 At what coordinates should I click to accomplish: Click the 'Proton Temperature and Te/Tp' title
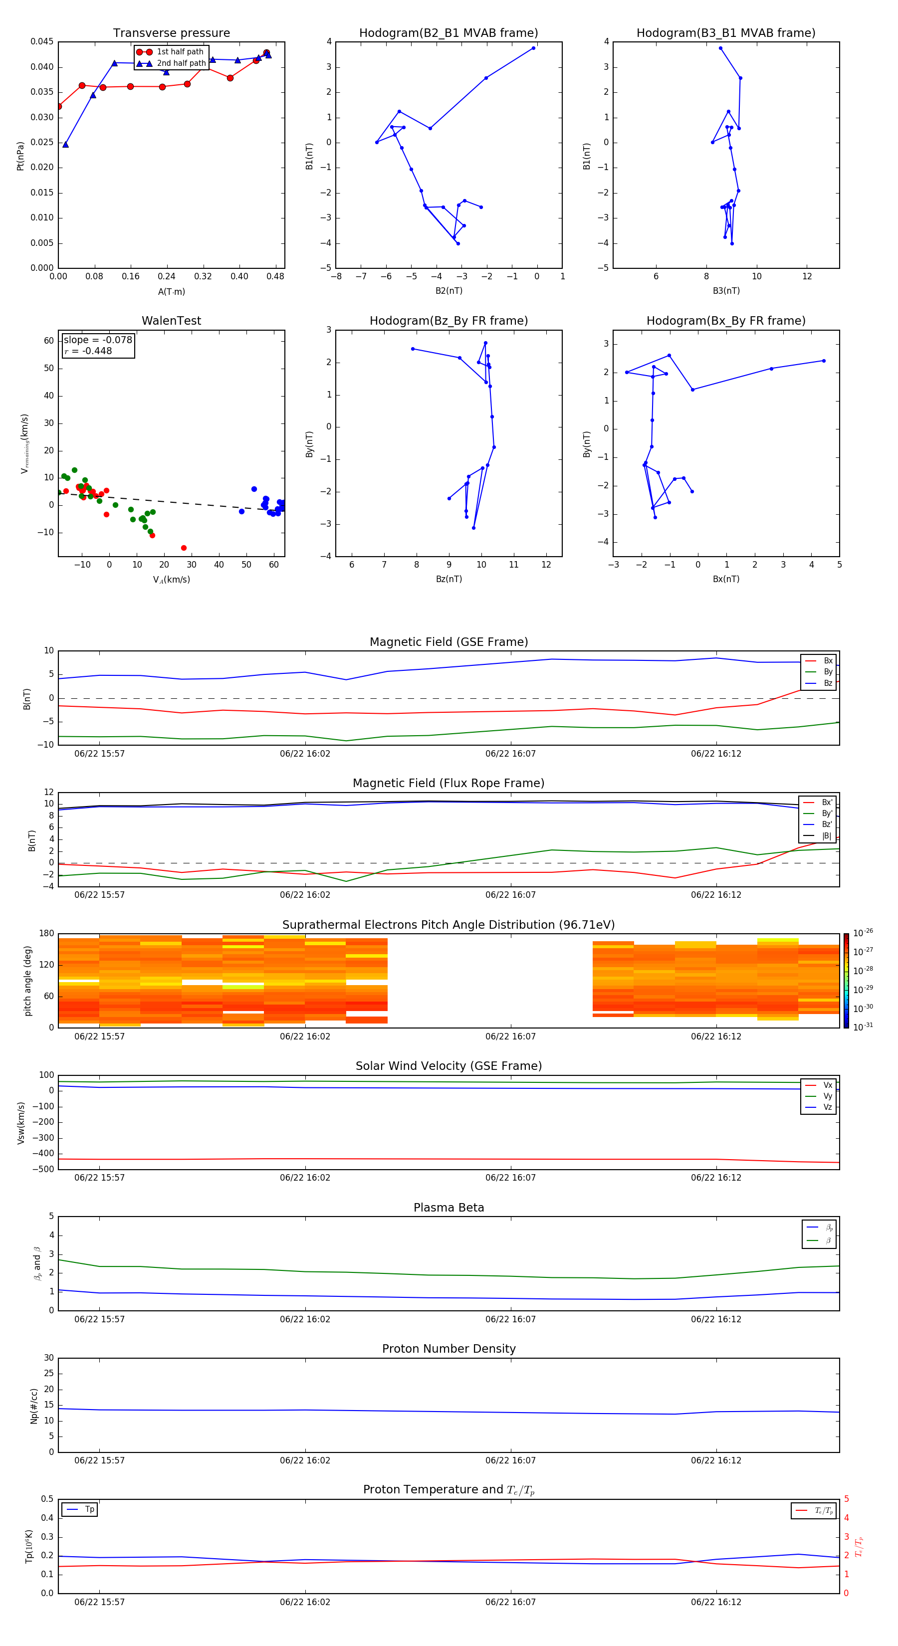[449, 1490]
